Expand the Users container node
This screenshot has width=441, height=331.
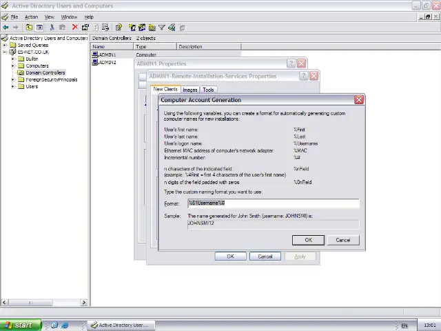coord(13,86)
